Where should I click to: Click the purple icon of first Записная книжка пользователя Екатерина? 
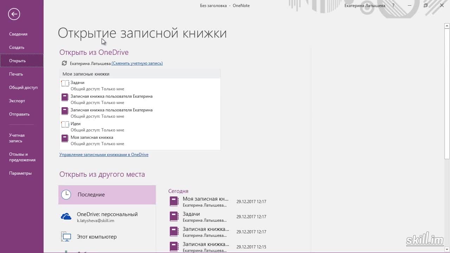click(65, 97)
